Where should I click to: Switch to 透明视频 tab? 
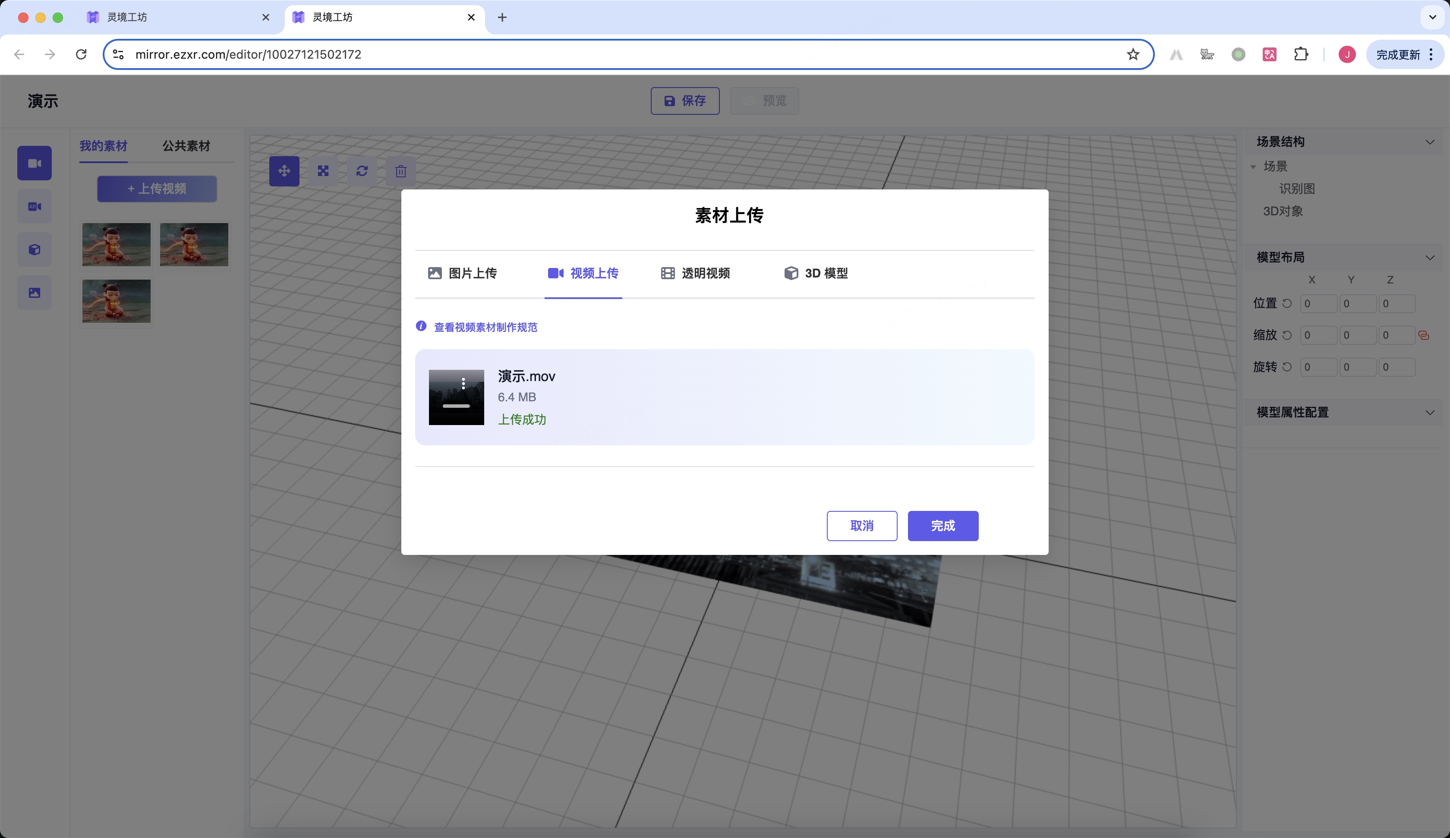695,273
